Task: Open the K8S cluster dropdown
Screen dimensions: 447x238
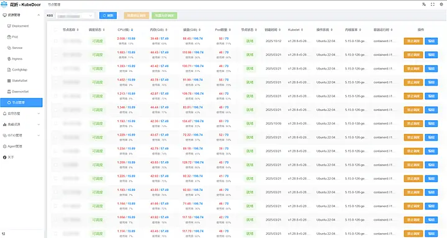Action: coord(74,15)
